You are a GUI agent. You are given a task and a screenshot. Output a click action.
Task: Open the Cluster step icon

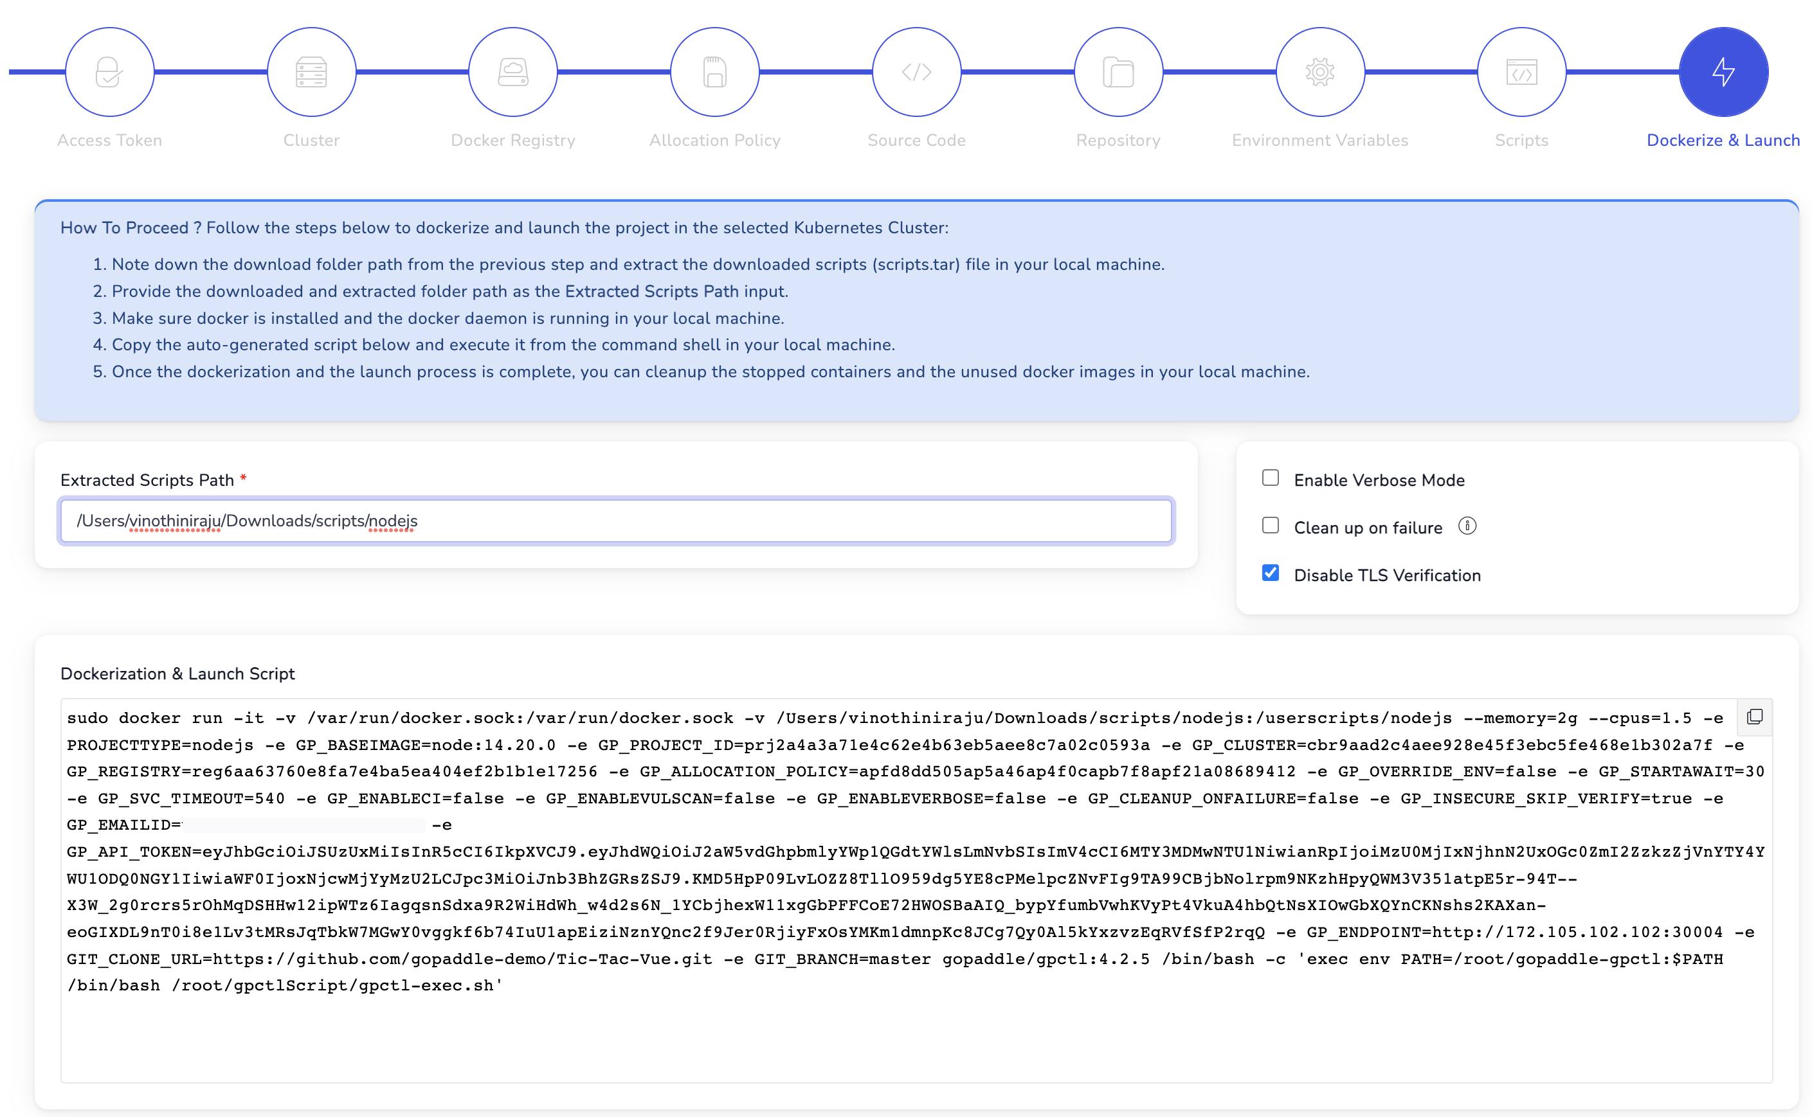point(311,71)
